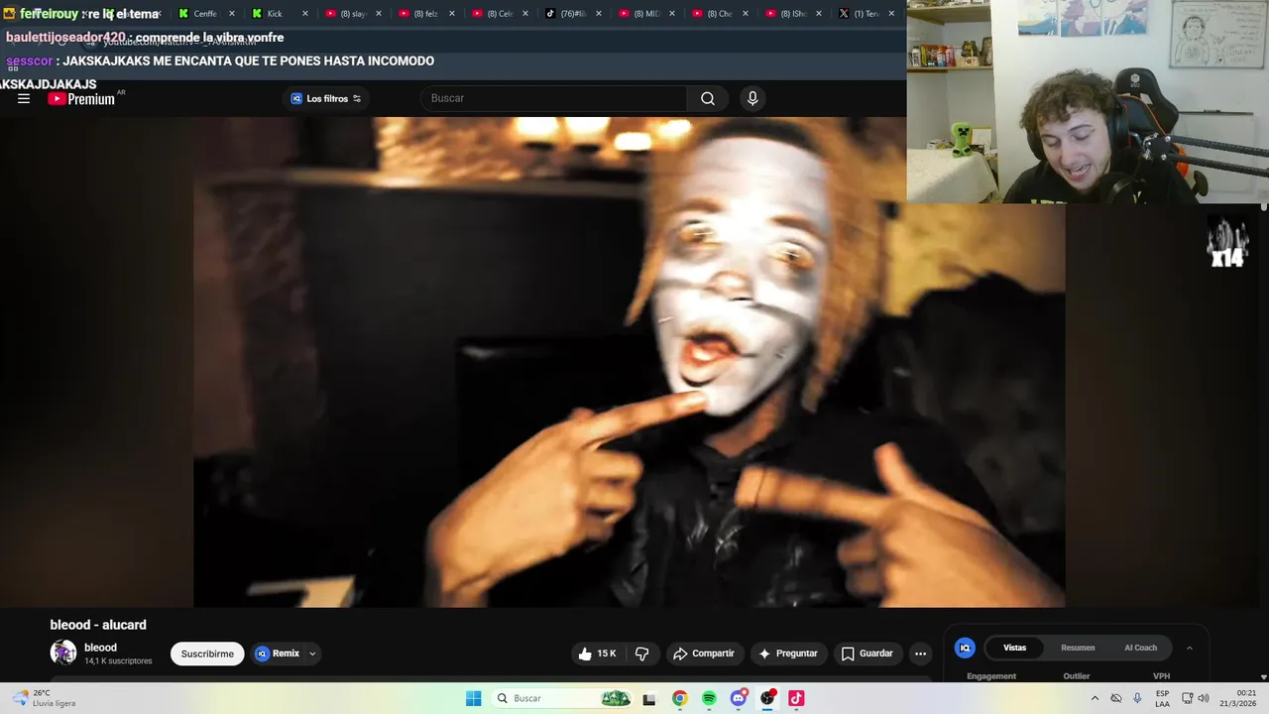Expand the Remix dropdown arrow
The image size is (1269, 714).
coord(312,654)
